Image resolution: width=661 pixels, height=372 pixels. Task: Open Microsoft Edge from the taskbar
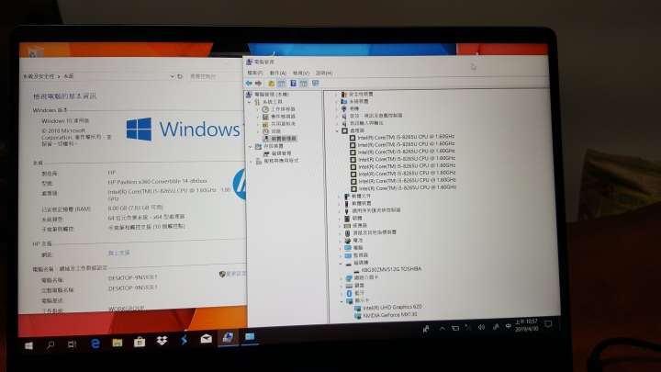[x=95, y=344]
